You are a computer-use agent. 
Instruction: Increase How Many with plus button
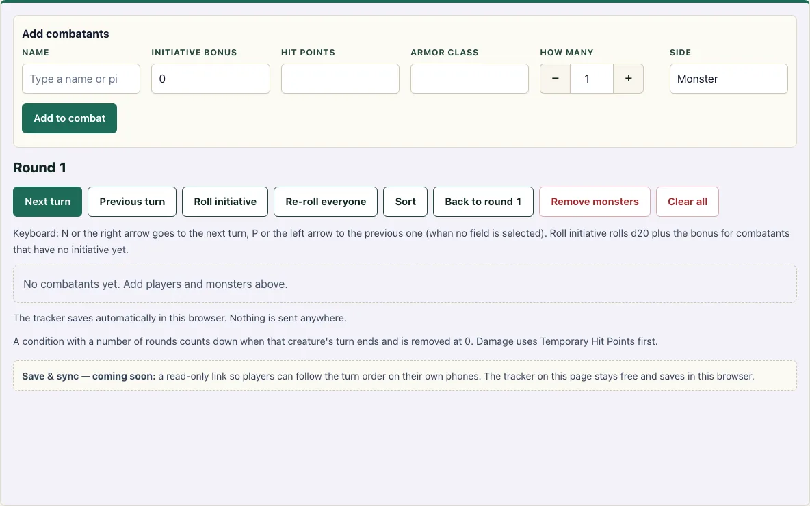point(628,79)
